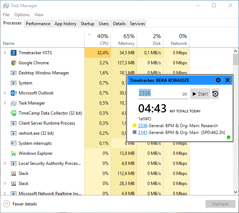The image size is (239, 213).
Task: Click the System interrupts icon
Action: (x=14, y=143)
